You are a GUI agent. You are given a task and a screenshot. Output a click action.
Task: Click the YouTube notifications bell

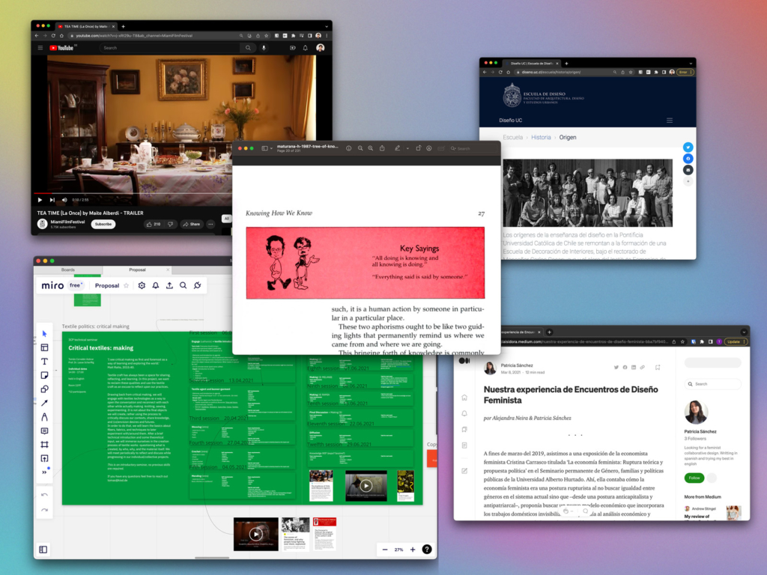click(x=305, y=48)
